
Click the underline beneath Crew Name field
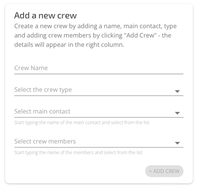coord(99,74)
